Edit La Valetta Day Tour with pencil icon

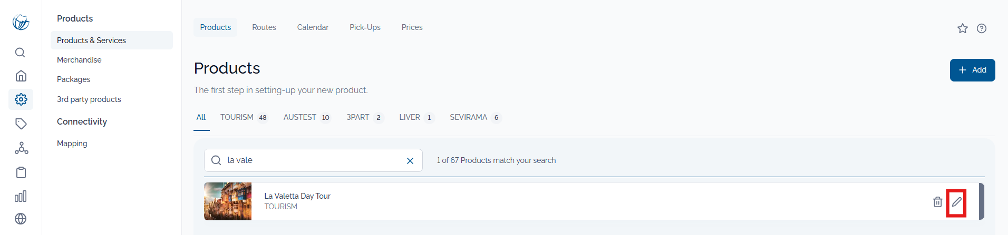(956, 202)
